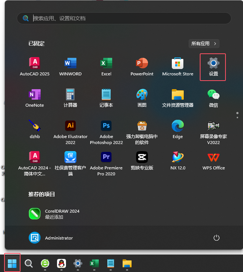Screen dimensions: 243x272
Task: Launch Edge browser from pinned apps
Action: click(x=178, y=129)
